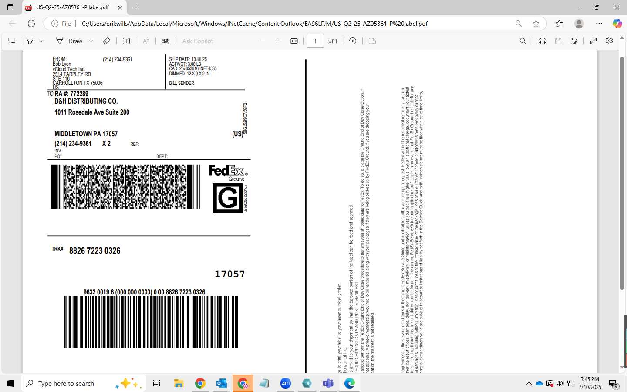Screen dimensions: 627x392
Task: Print the PDF label
Action: tap(543, 41)
